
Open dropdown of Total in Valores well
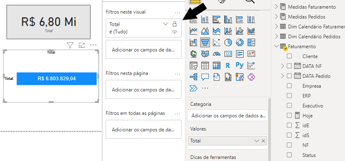(256, 141)
